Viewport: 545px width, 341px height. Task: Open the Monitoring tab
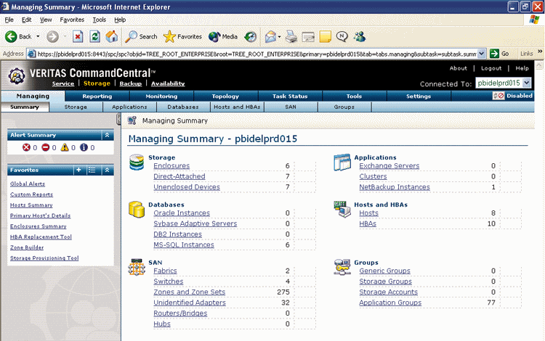tap(161, 96)
